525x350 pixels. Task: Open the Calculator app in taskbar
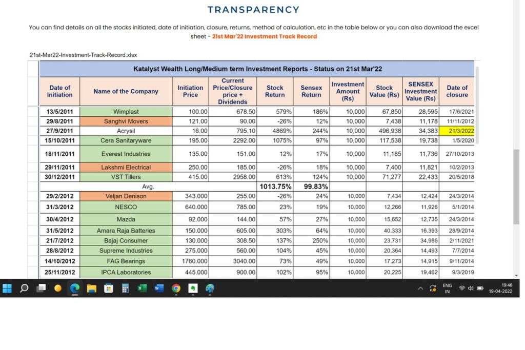125,288
